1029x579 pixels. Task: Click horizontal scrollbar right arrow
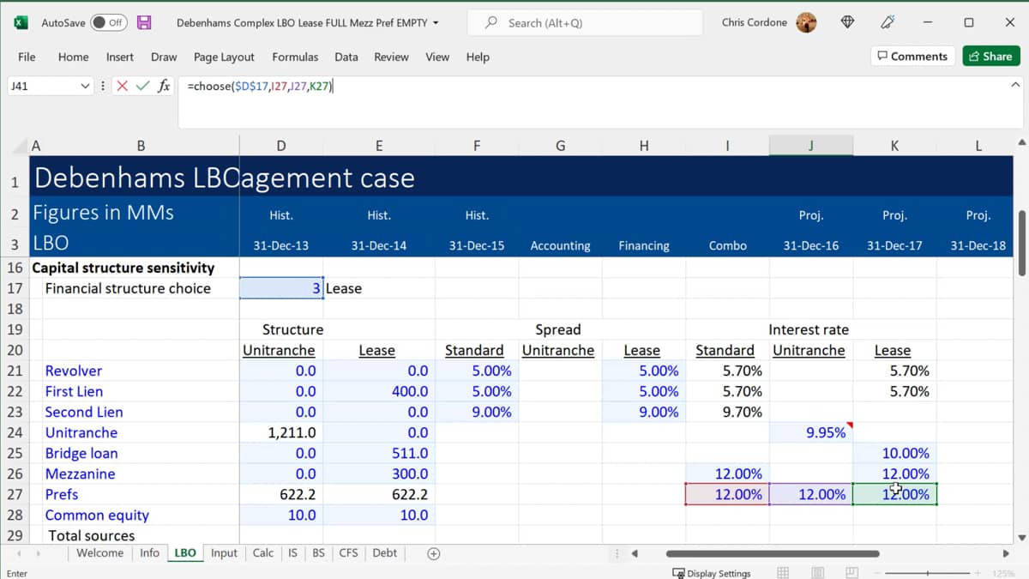pyautogui.click(x=1007, y=553)
